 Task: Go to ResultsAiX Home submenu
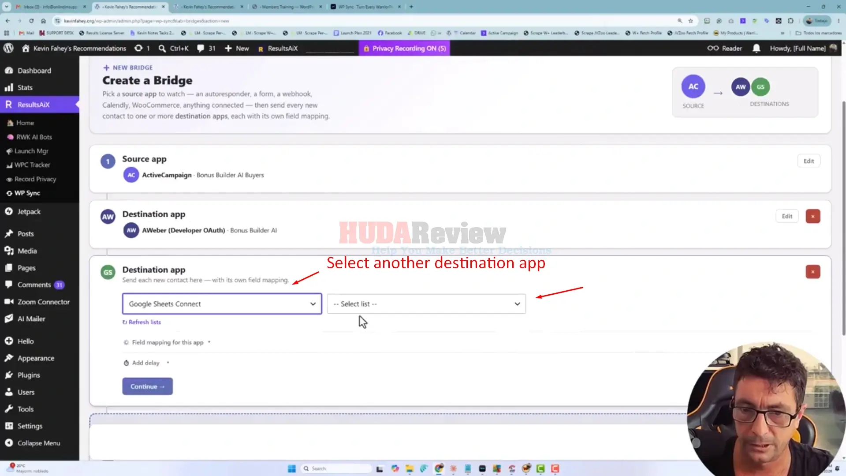pyautogui.click(x=25, y=123)
